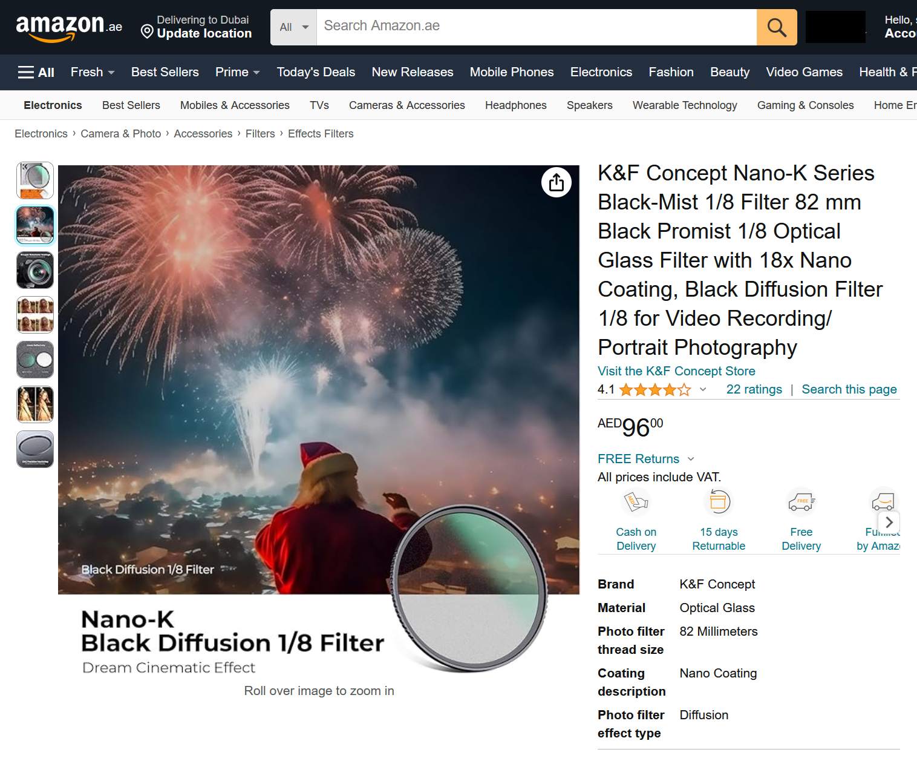Select Best Sellers in electronics subnav
Viewport: 917px width, 758px height.
(x=131, y=105)
